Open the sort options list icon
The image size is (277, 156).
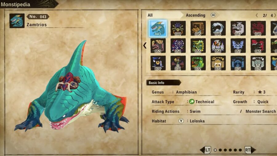(x=213, y=15)
